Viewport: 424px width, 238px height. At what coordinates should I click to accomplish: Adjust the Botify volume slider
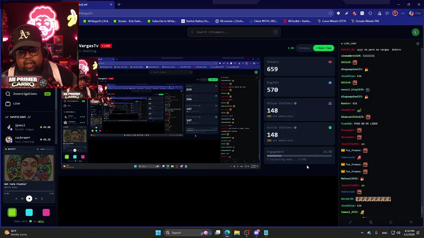[47, 149]
